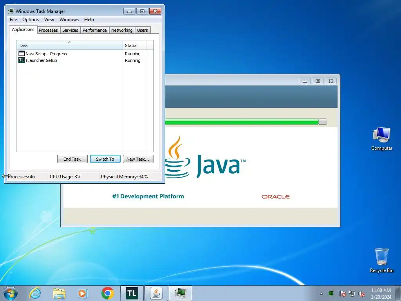Click the Switch To button
Screen dimensions: 401x301
point(105,159)
